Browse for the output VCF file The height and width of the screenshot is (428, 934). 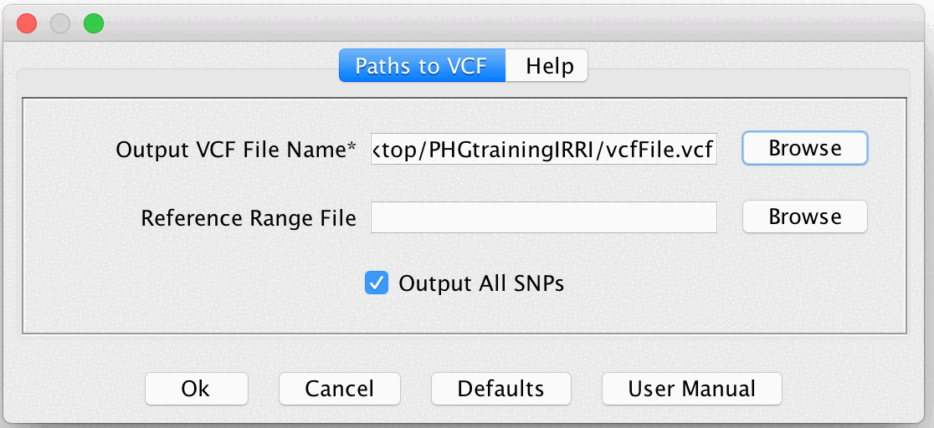805,149
